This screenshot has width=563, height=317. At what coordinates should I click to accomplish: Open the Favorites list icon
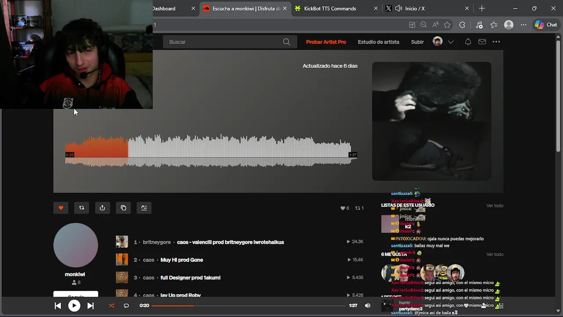494,25
